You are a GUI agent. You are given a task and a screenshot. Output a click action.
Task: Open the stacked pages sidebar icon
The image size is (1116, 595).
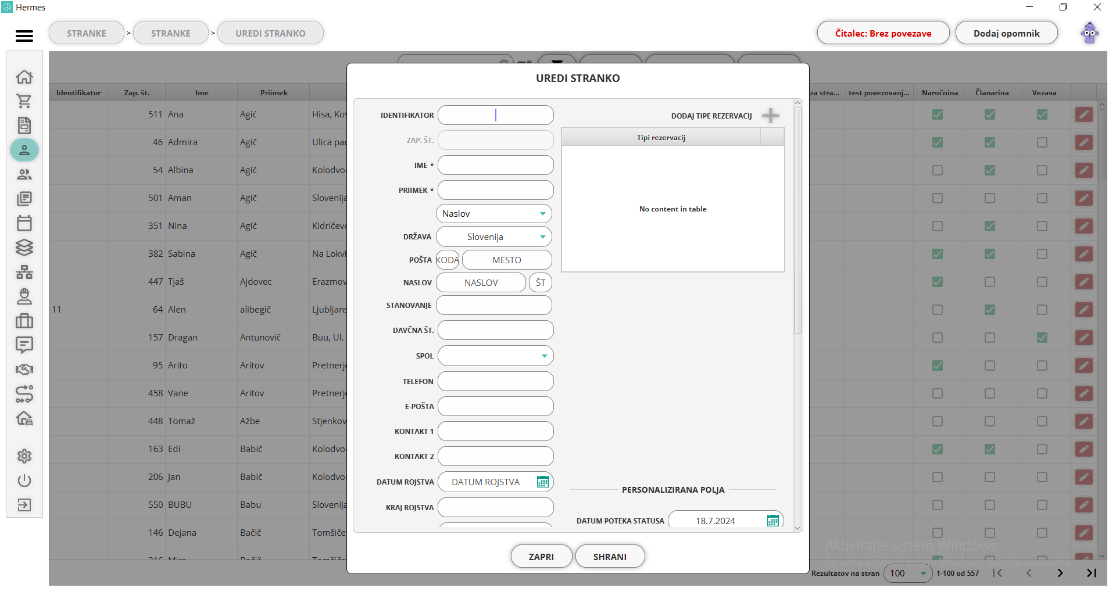24,199
